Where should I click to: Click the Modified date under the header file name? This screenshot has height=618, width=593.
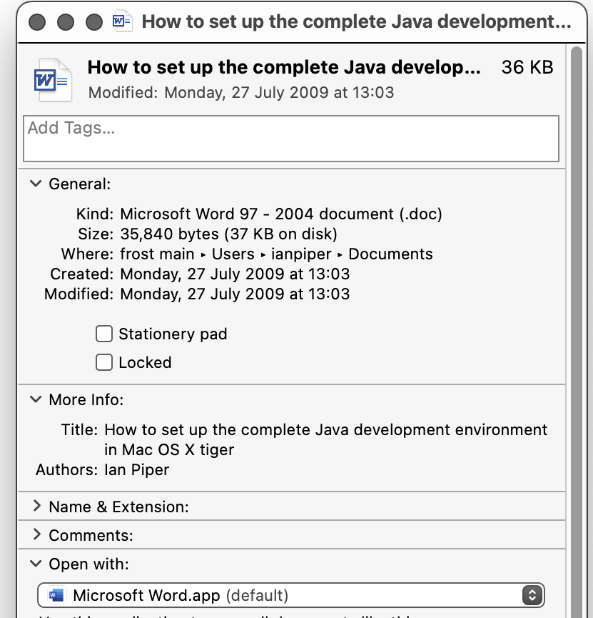(x=241, y=93)
